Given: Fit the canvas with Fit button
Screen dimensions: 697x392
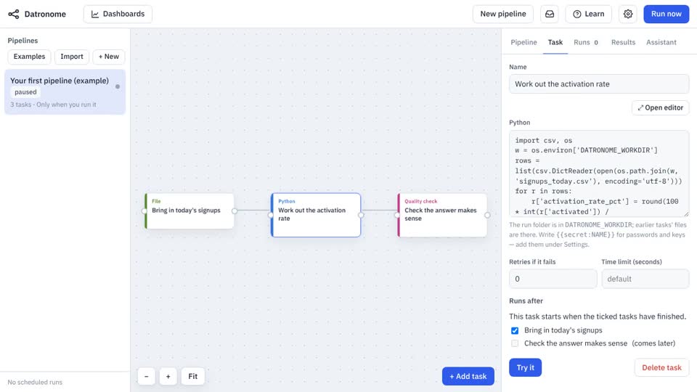Looking at the screenshot, I should (192, 377).
